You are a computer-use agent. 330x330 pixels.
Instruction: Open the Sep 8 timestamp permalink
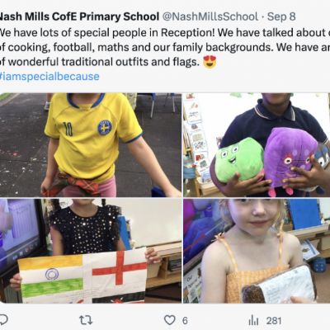(x=281, y=16)
